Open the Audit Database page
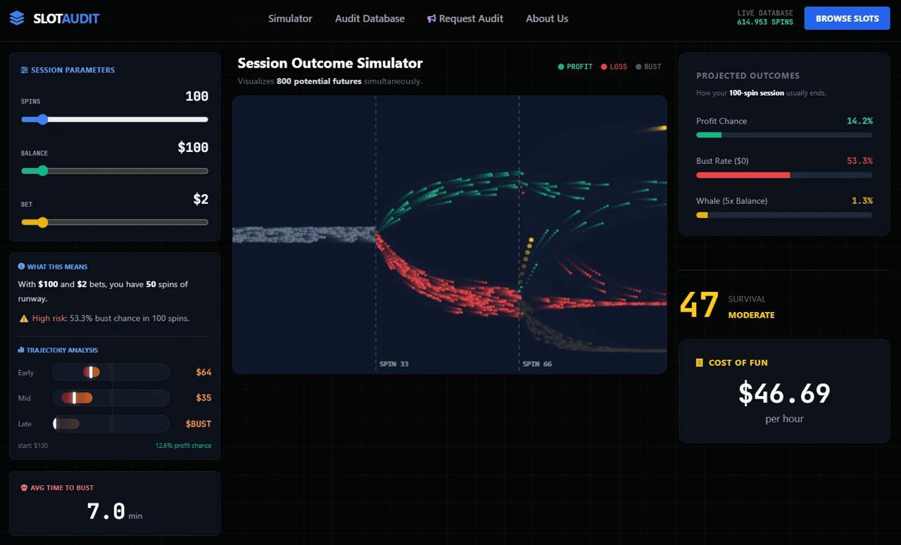This screenshot has height=545, width=901. click(370, 19)
